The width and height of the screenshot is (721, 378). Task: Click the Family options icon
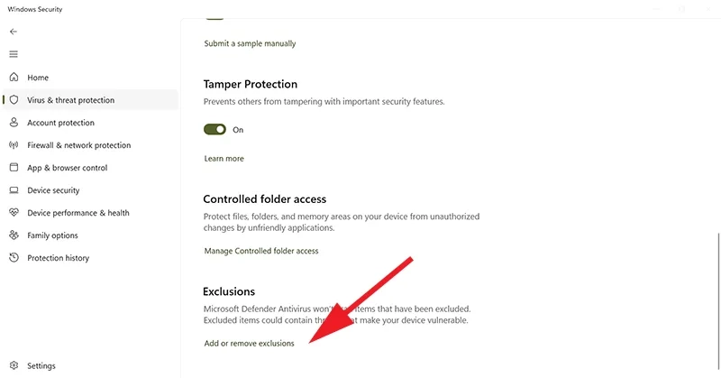[x=14, y=235]
